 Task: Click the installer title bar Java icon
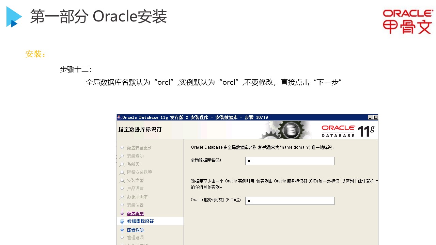119,117
